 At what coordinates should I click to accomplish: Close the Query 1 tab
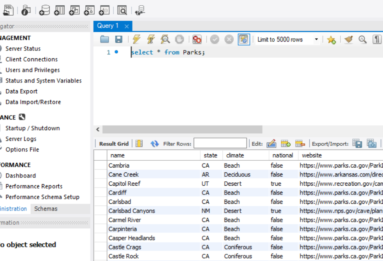[x=126, y=26]
